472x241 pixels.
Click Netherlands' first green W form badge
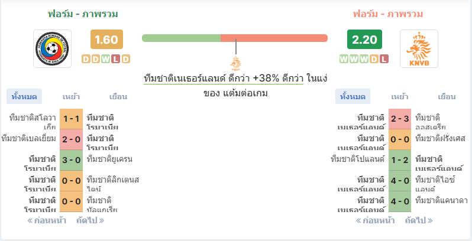(x=344, y=59)
